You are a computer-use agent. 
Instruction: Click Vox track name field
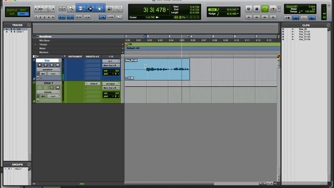point(47,61)
